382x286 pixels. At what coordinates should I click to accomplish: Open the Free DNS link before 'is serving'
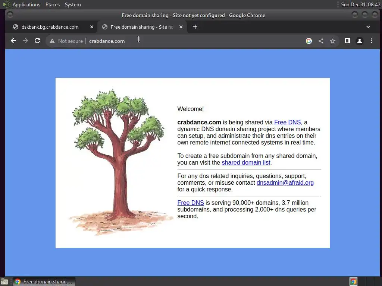pos(191,203)
